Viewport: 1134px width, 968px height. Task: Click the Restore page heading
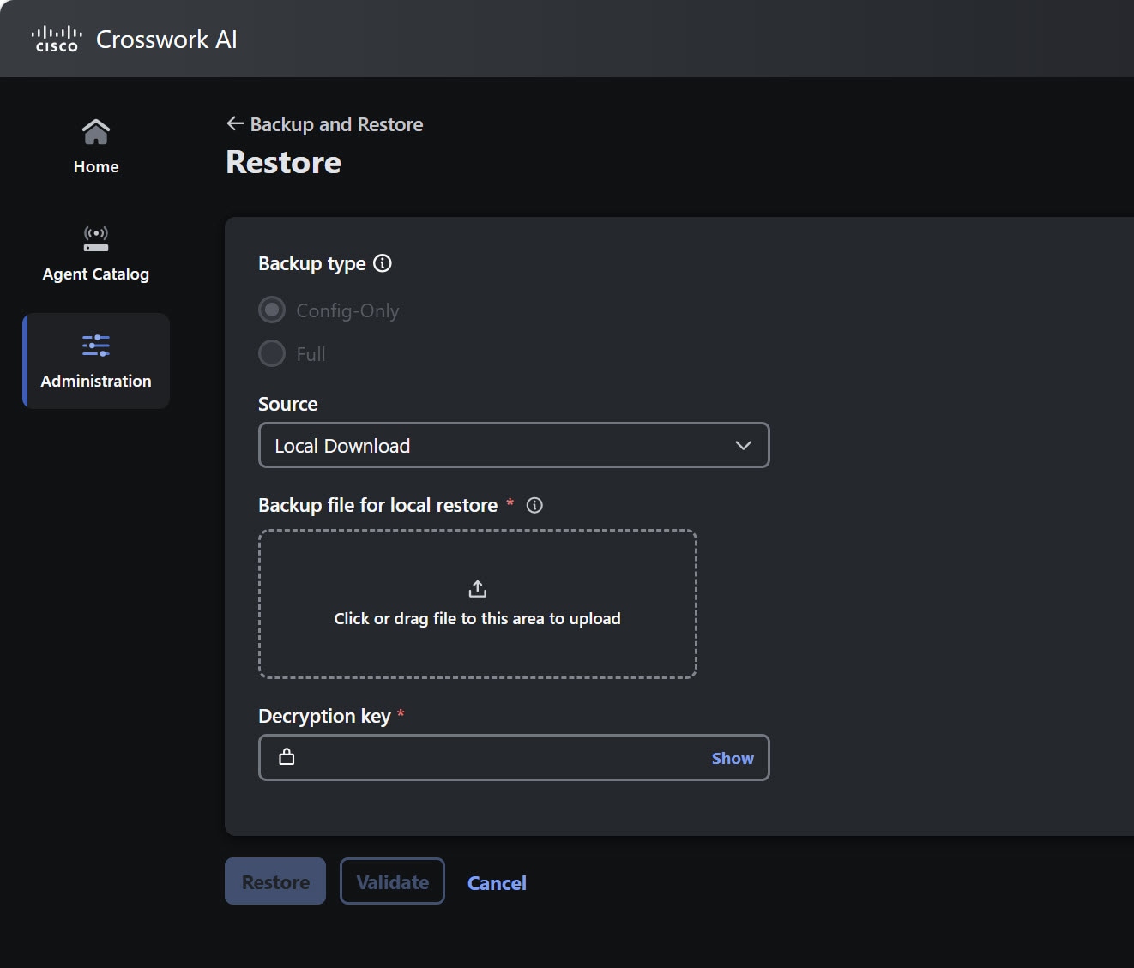point(284,163)
